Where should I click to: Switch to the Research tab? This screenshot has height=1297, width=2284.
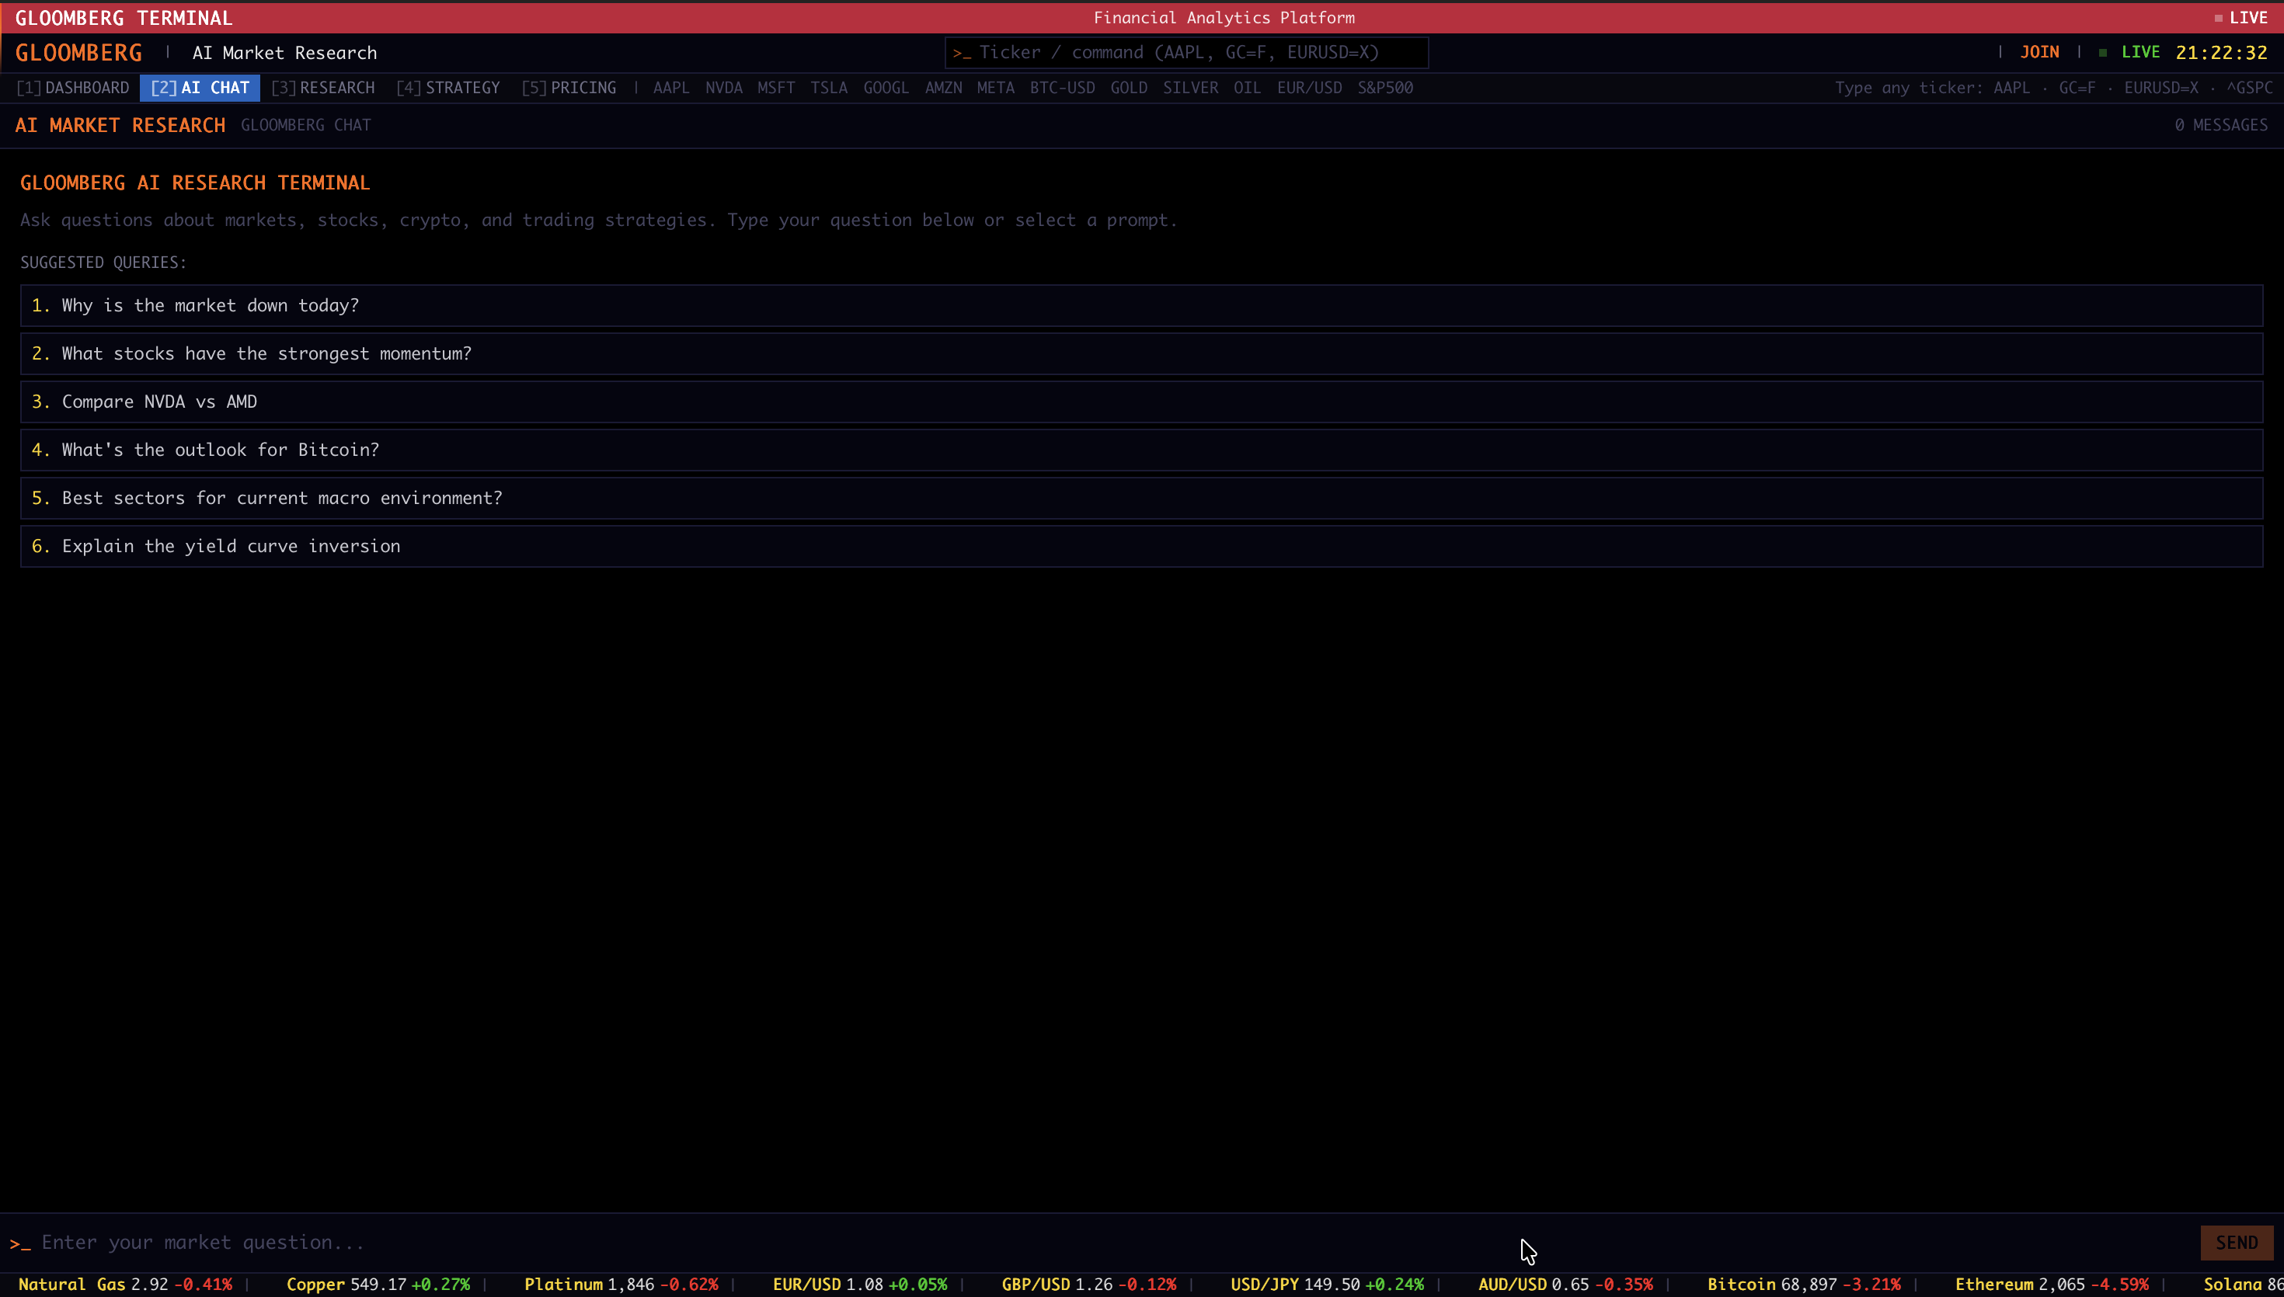pyautogui.click(x=322, y=87)
